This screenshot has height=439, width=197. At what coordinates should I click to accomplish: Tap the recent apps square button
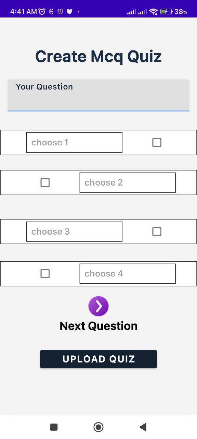click(x=54, y=427)
